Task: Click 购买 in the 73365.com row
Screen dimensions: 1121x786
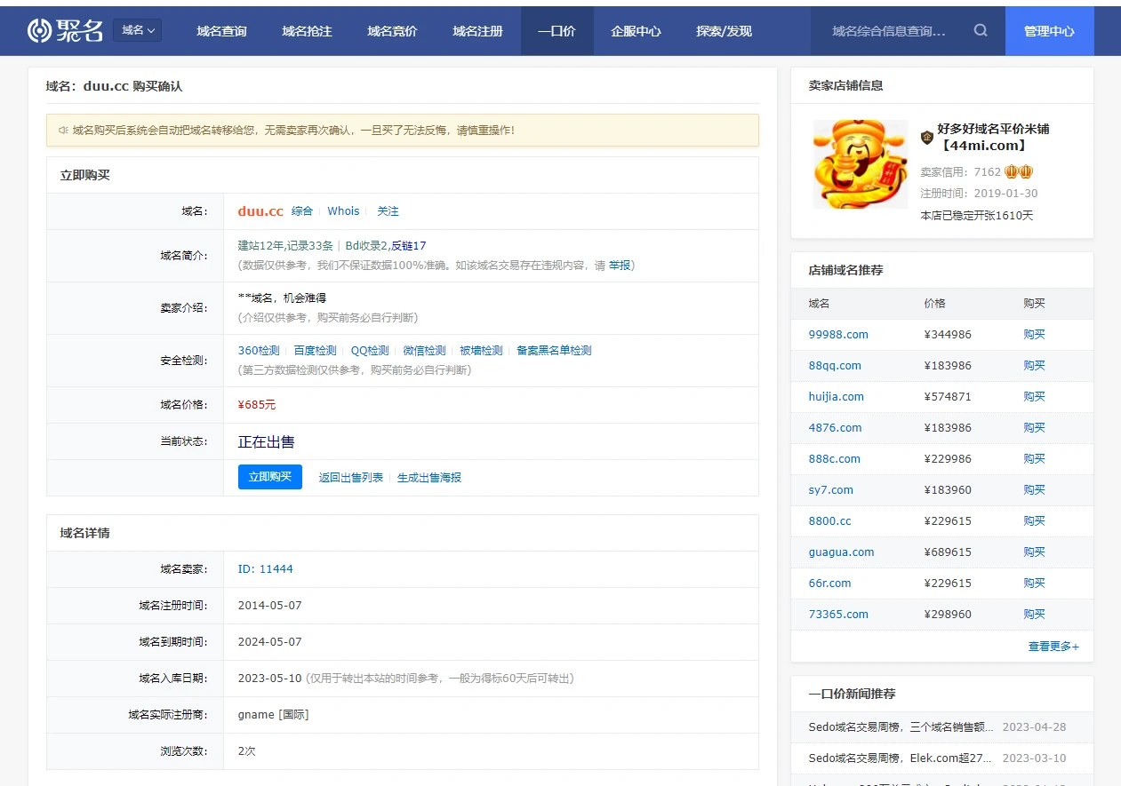Action: coord(1034,615)
